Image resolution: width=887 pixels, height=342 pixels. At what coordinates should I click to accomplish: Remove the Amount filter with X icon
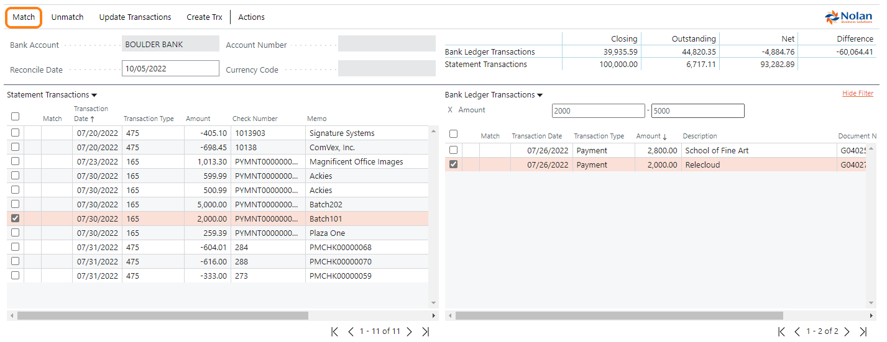click(x=450, y=110)
